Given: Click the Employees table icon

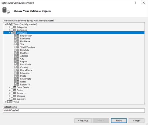Looking at the screenshot, I should (x=15, y=33).
